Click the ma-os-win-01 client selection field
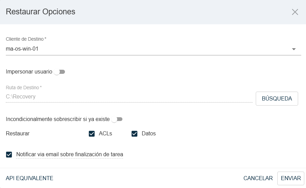This screenshot has width=306, height=188. pos(147,49)
